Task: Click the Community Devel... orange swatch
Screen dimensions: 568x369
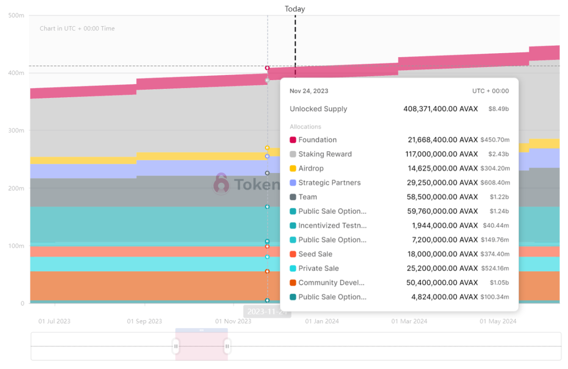Action: (293, 283)
